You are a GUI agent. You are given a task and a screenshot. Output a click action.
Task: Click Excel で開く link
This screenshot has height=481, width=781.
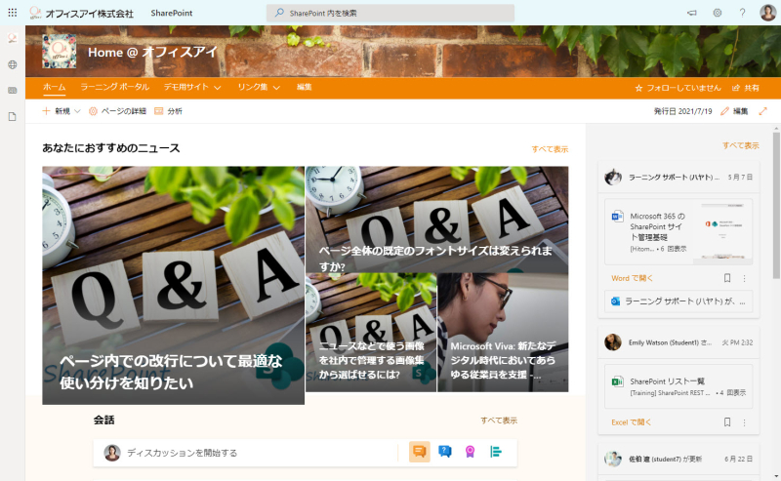pyautogui.click(x=631, y=422)
